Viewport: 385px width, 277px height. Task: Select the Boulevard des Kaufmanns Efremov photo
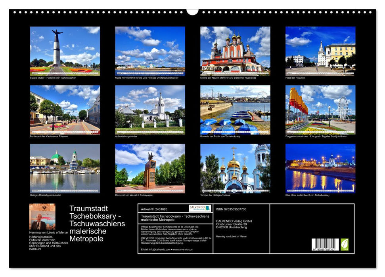pyautogui.click(x=65, y=110)
